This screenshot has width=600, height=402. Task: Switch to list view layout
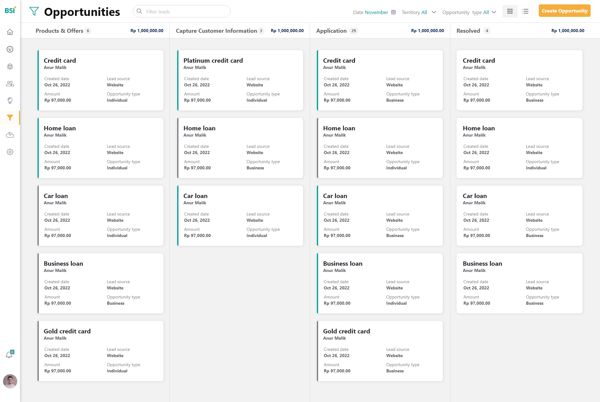pyautogui.click(x=525, y=12)
